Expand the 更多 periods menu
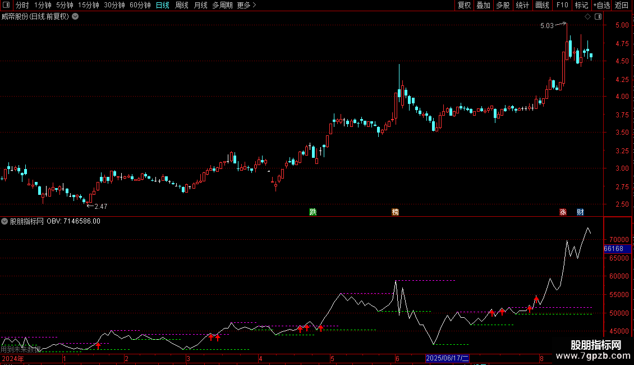Viewport: 634px width, 365px height. (x=246, y=5)
